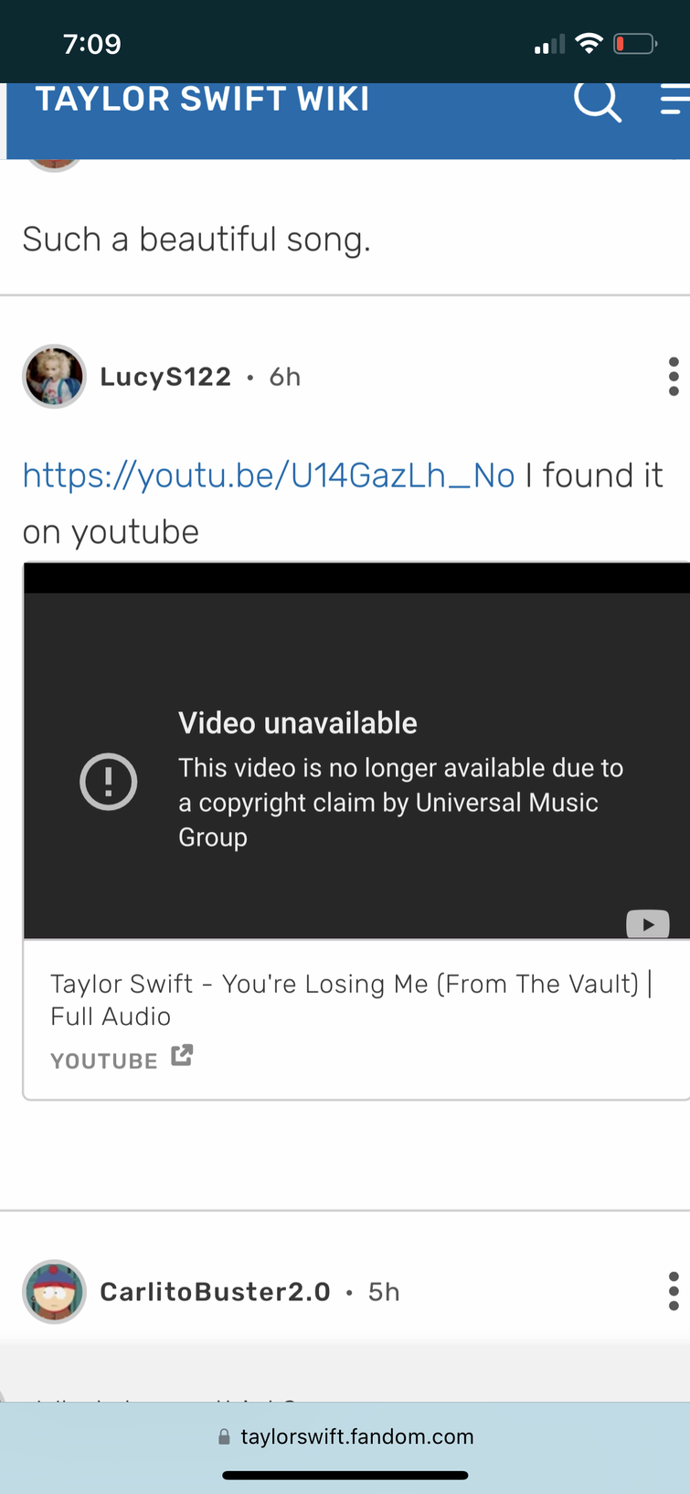Tap the taylorswift.fandom.com address bar
This screenshot has height=1494, width=690.
pos(345,1436)
